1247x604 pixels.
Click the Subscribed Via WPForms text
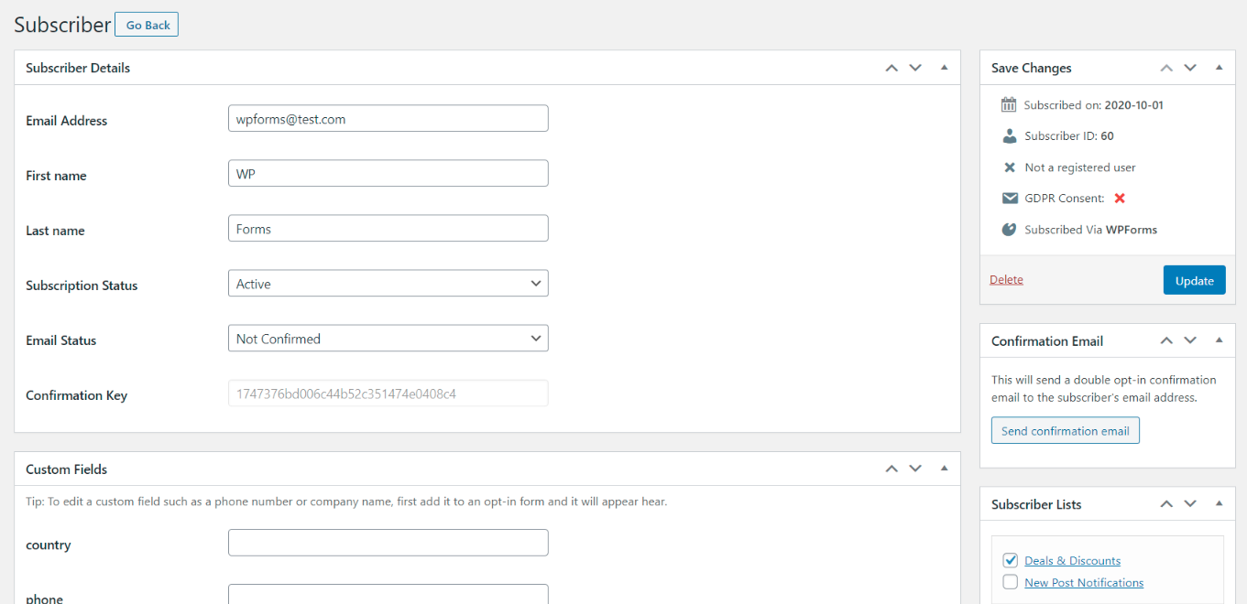coord(1091,230)
